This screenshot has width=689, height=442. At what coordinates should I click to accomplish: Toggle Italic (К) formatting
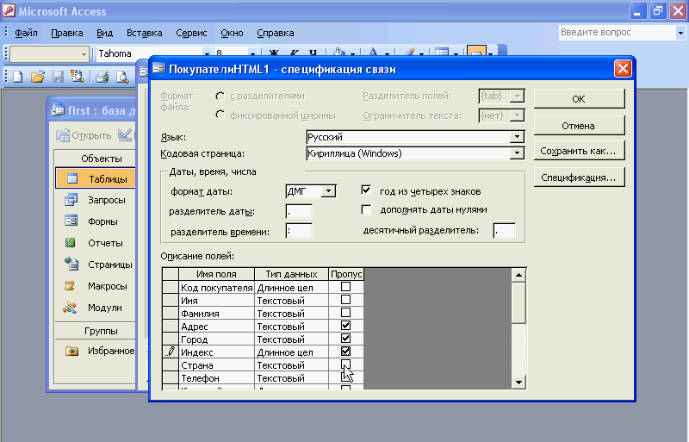(294, 54)
